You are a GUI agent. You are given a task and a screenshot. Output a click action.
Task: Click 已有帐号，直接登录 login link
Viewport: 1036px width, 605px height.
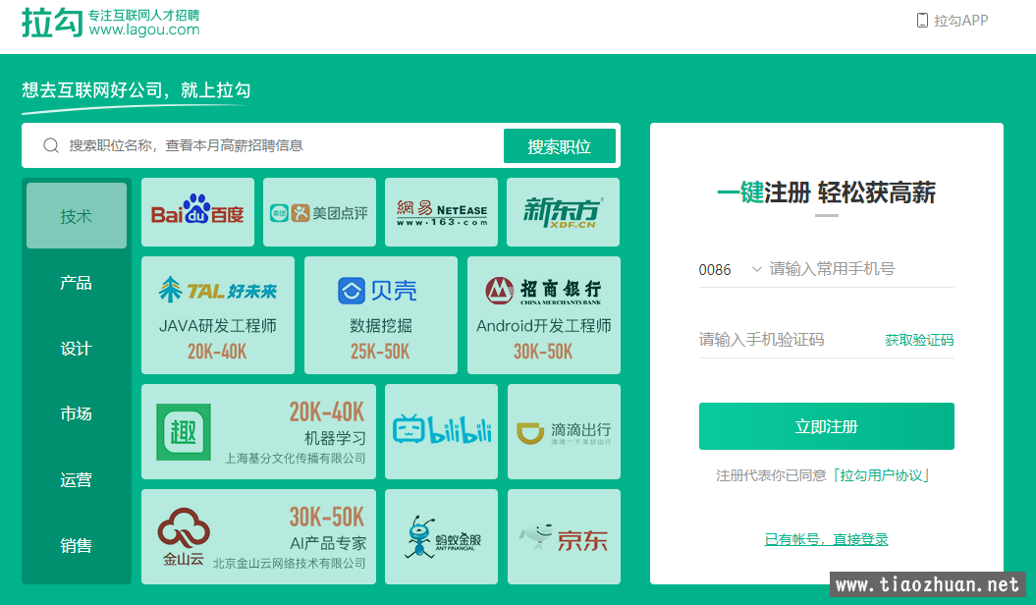826,539
